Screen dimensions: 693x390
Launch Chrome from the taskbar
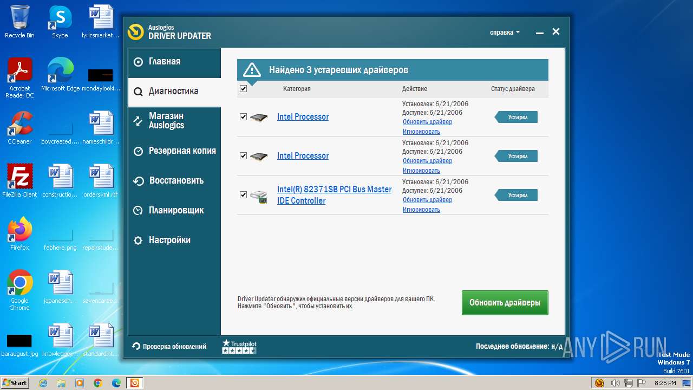coord(98,383)
